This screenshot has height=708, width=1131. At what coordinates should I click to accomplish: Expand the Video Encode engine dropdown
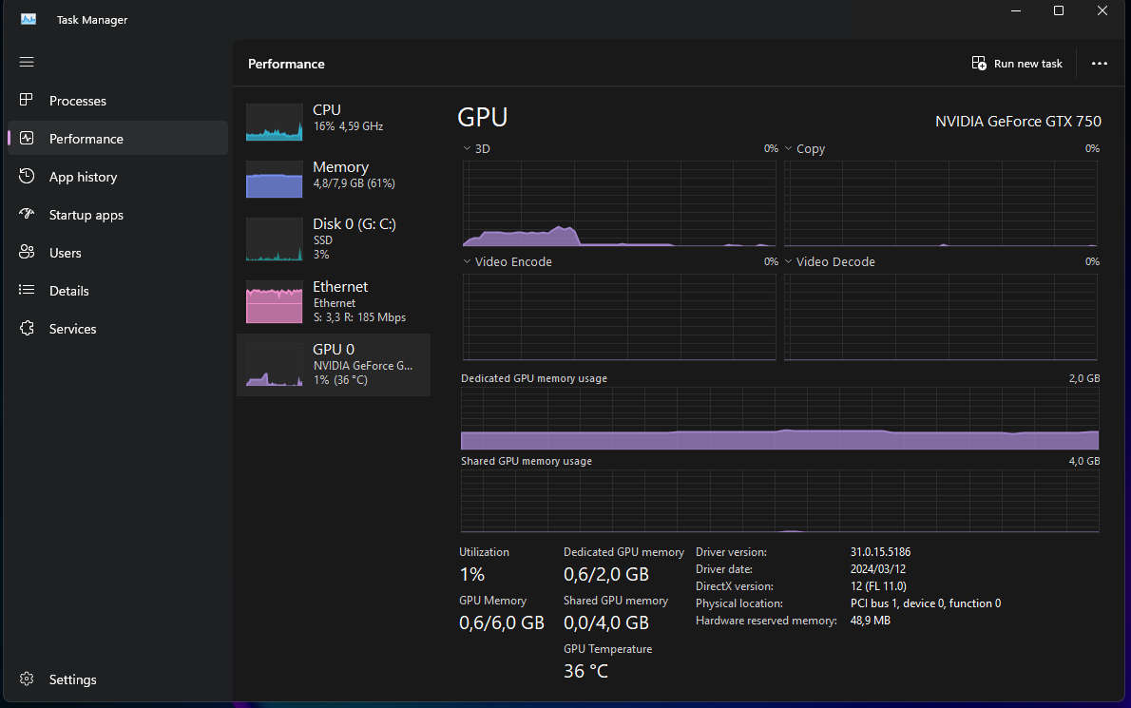(466, 261)
